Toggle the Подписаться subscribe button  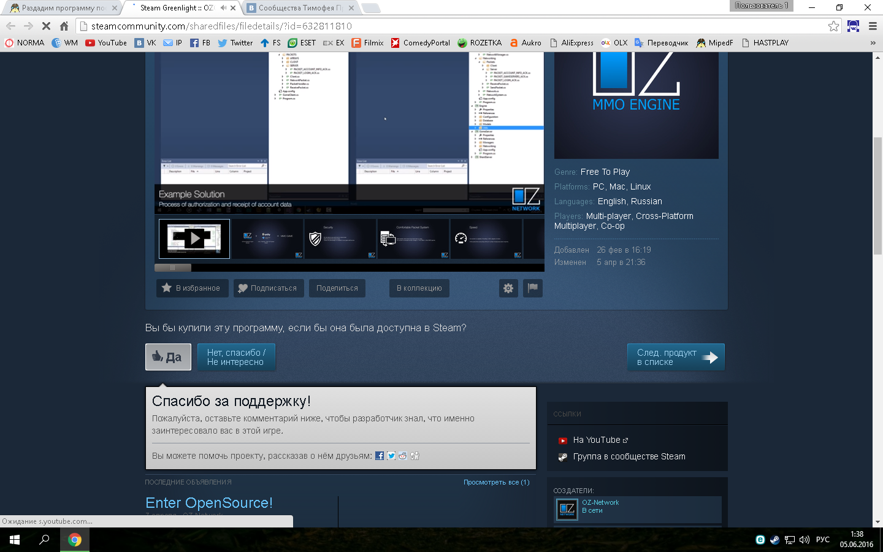(269, 288)
